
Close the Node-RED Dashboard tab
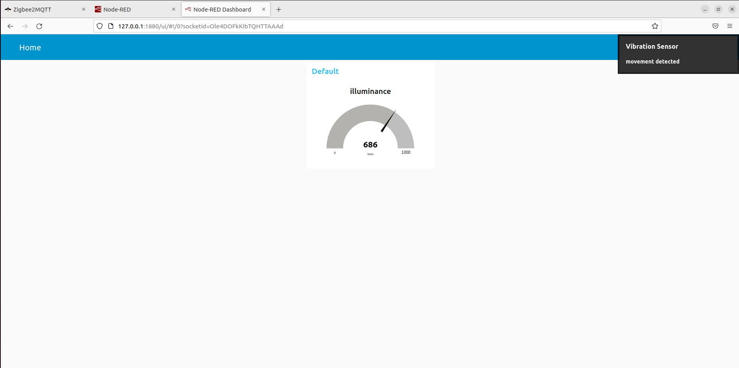(x=264, y=9)
